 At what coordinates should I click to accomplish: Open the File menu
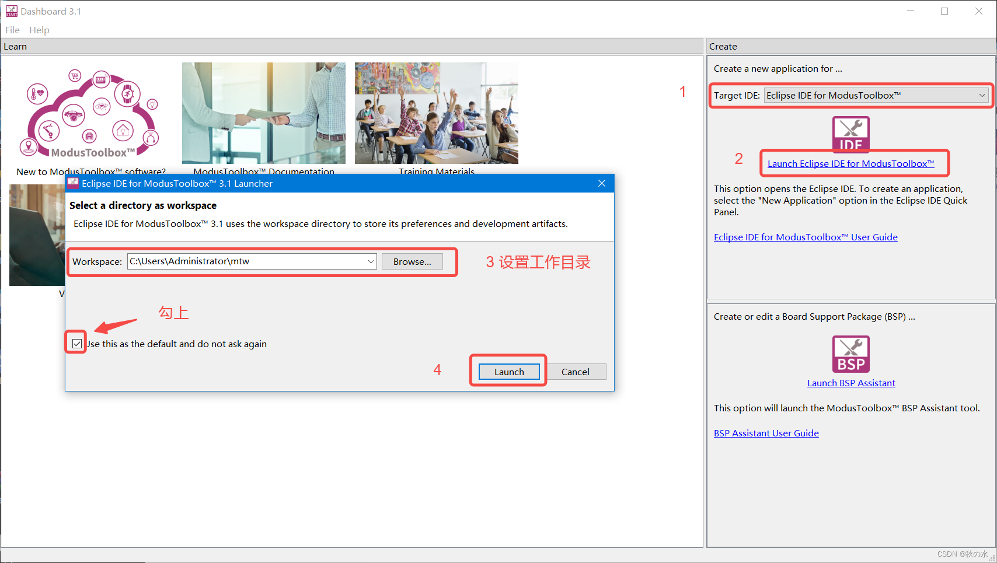coord(12,30)
